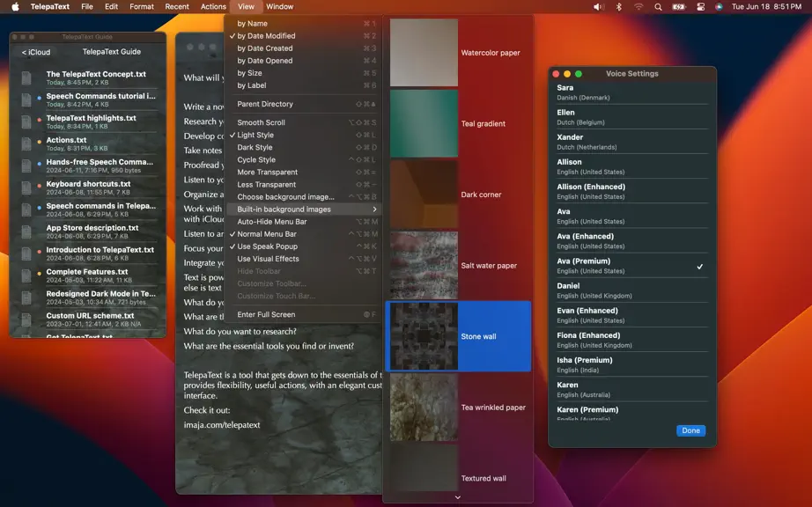Click file icon of The TelepaText Concept.txt
The width and height of the screenshot is (812, 507).
(26, 78)
